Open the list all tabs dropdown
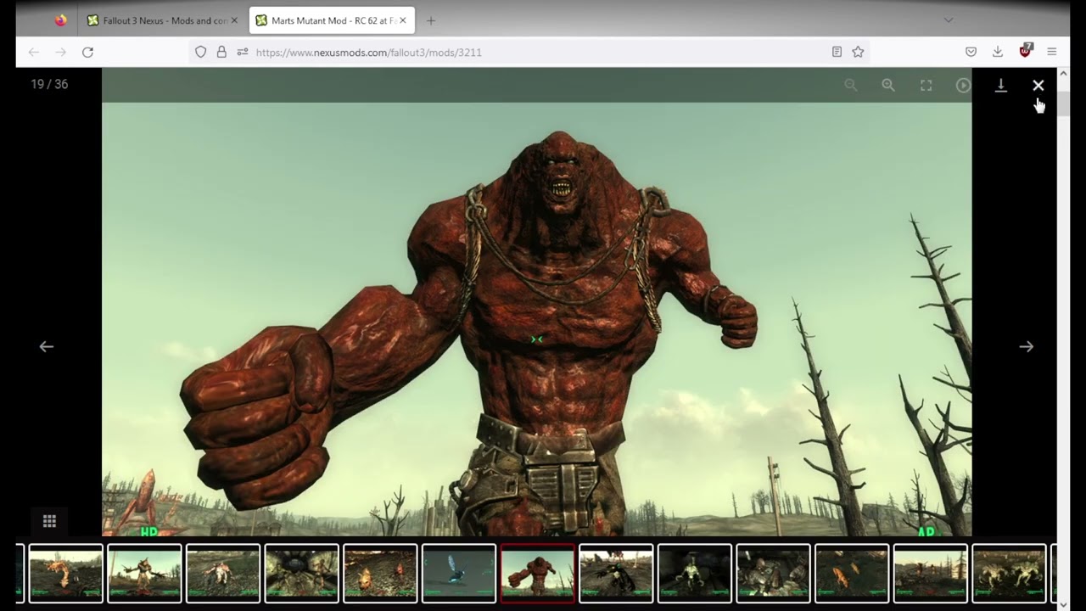 [949, 20]
